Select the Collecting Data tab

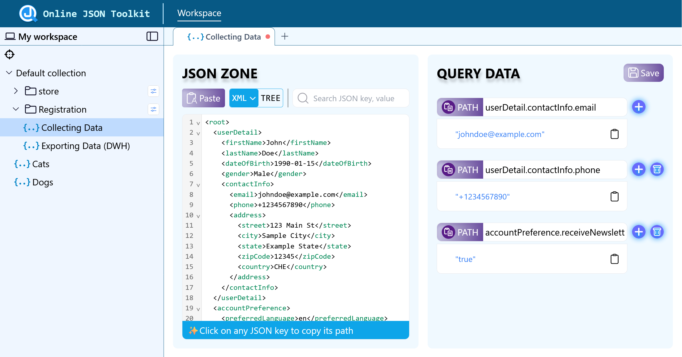(x=224, y=37)
